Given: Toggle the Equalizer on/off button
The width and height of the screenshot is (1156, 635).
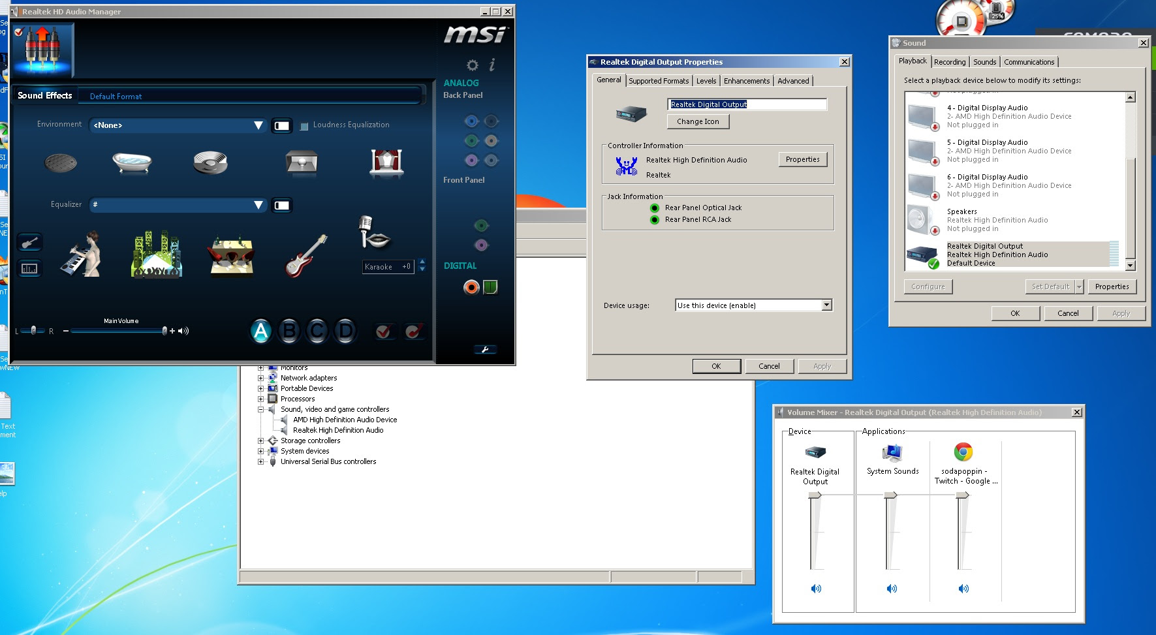Looking at the screenshot, I should (282, 206).
